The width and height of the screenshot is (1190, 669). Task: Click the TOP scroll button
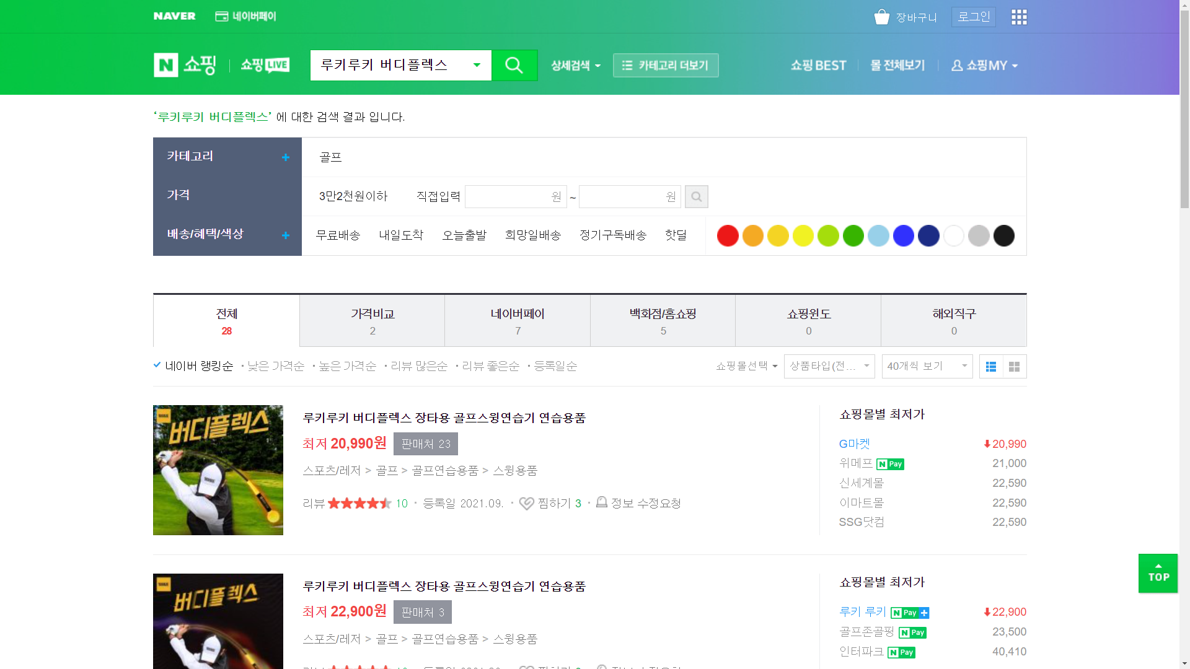tap(1158, 574)
